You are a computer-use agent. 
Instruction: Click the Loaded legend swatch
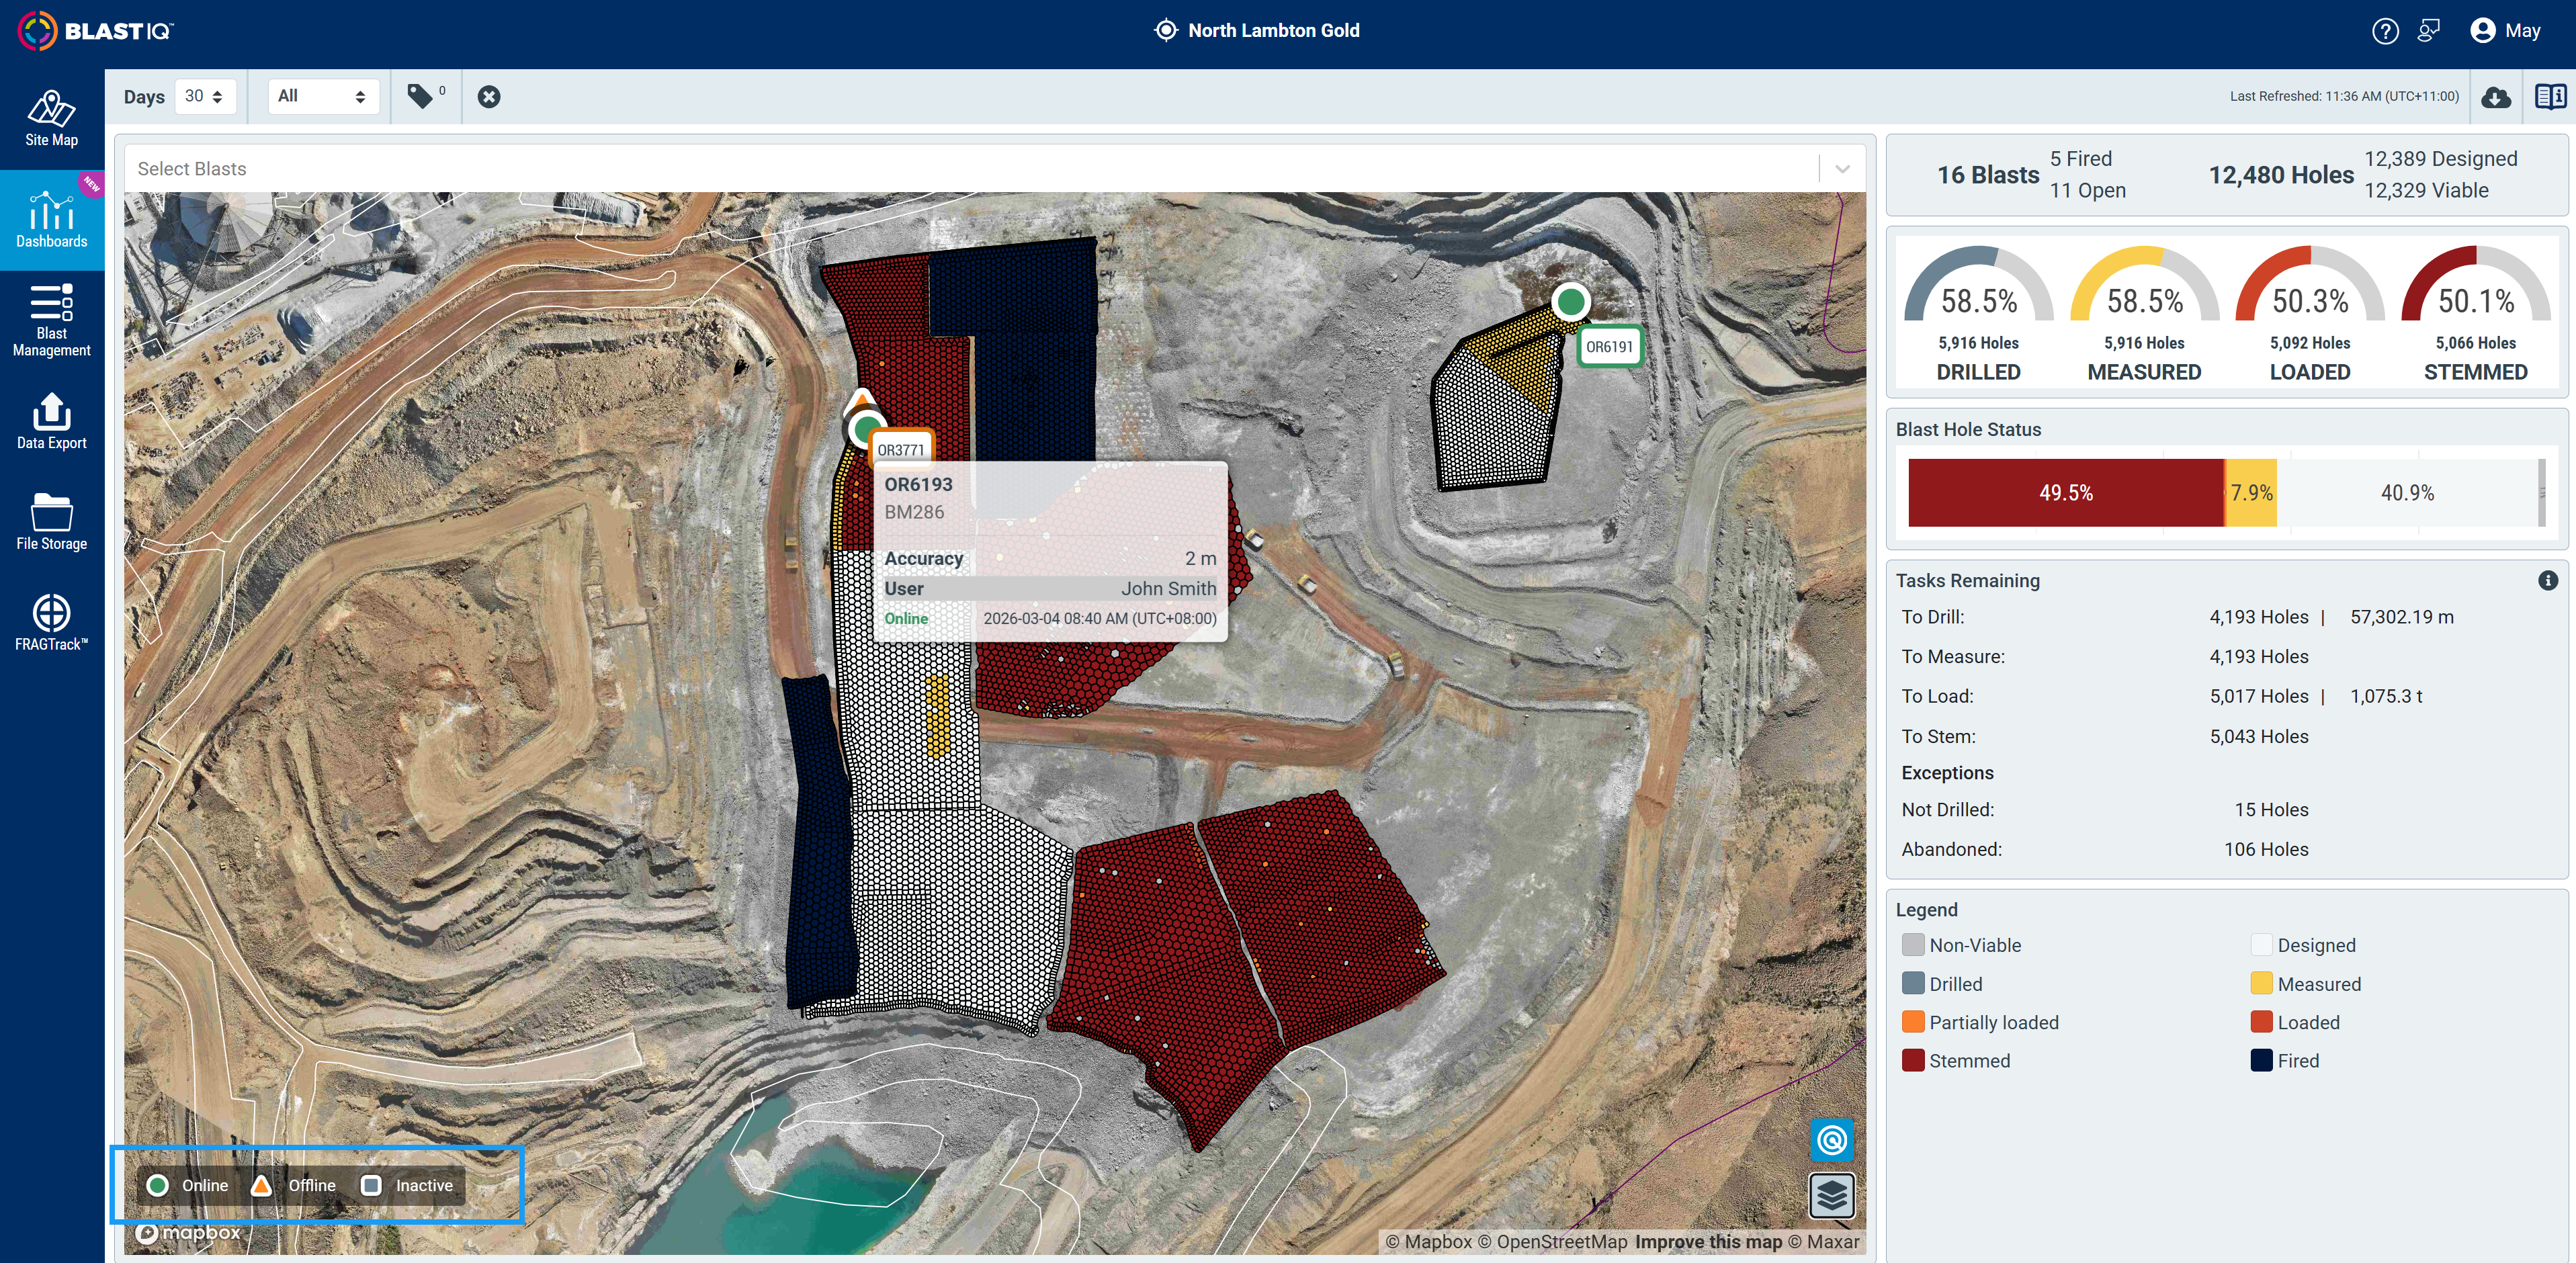[x=2261, y=1022]
